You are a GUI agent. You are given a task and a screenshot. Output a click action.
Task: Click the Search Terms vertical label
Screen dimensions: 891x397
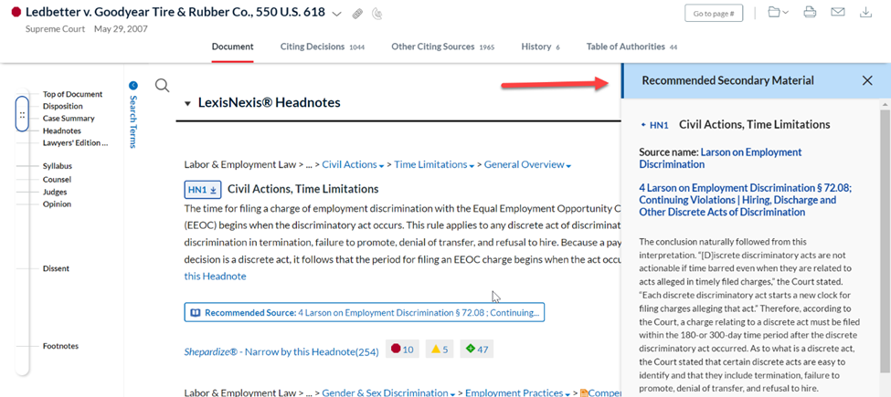(x=133, y=121)
